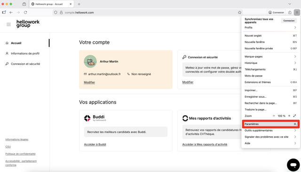Click Connexion button in the toolbar
The image size is (301, 172).
(x=276, y=13)
